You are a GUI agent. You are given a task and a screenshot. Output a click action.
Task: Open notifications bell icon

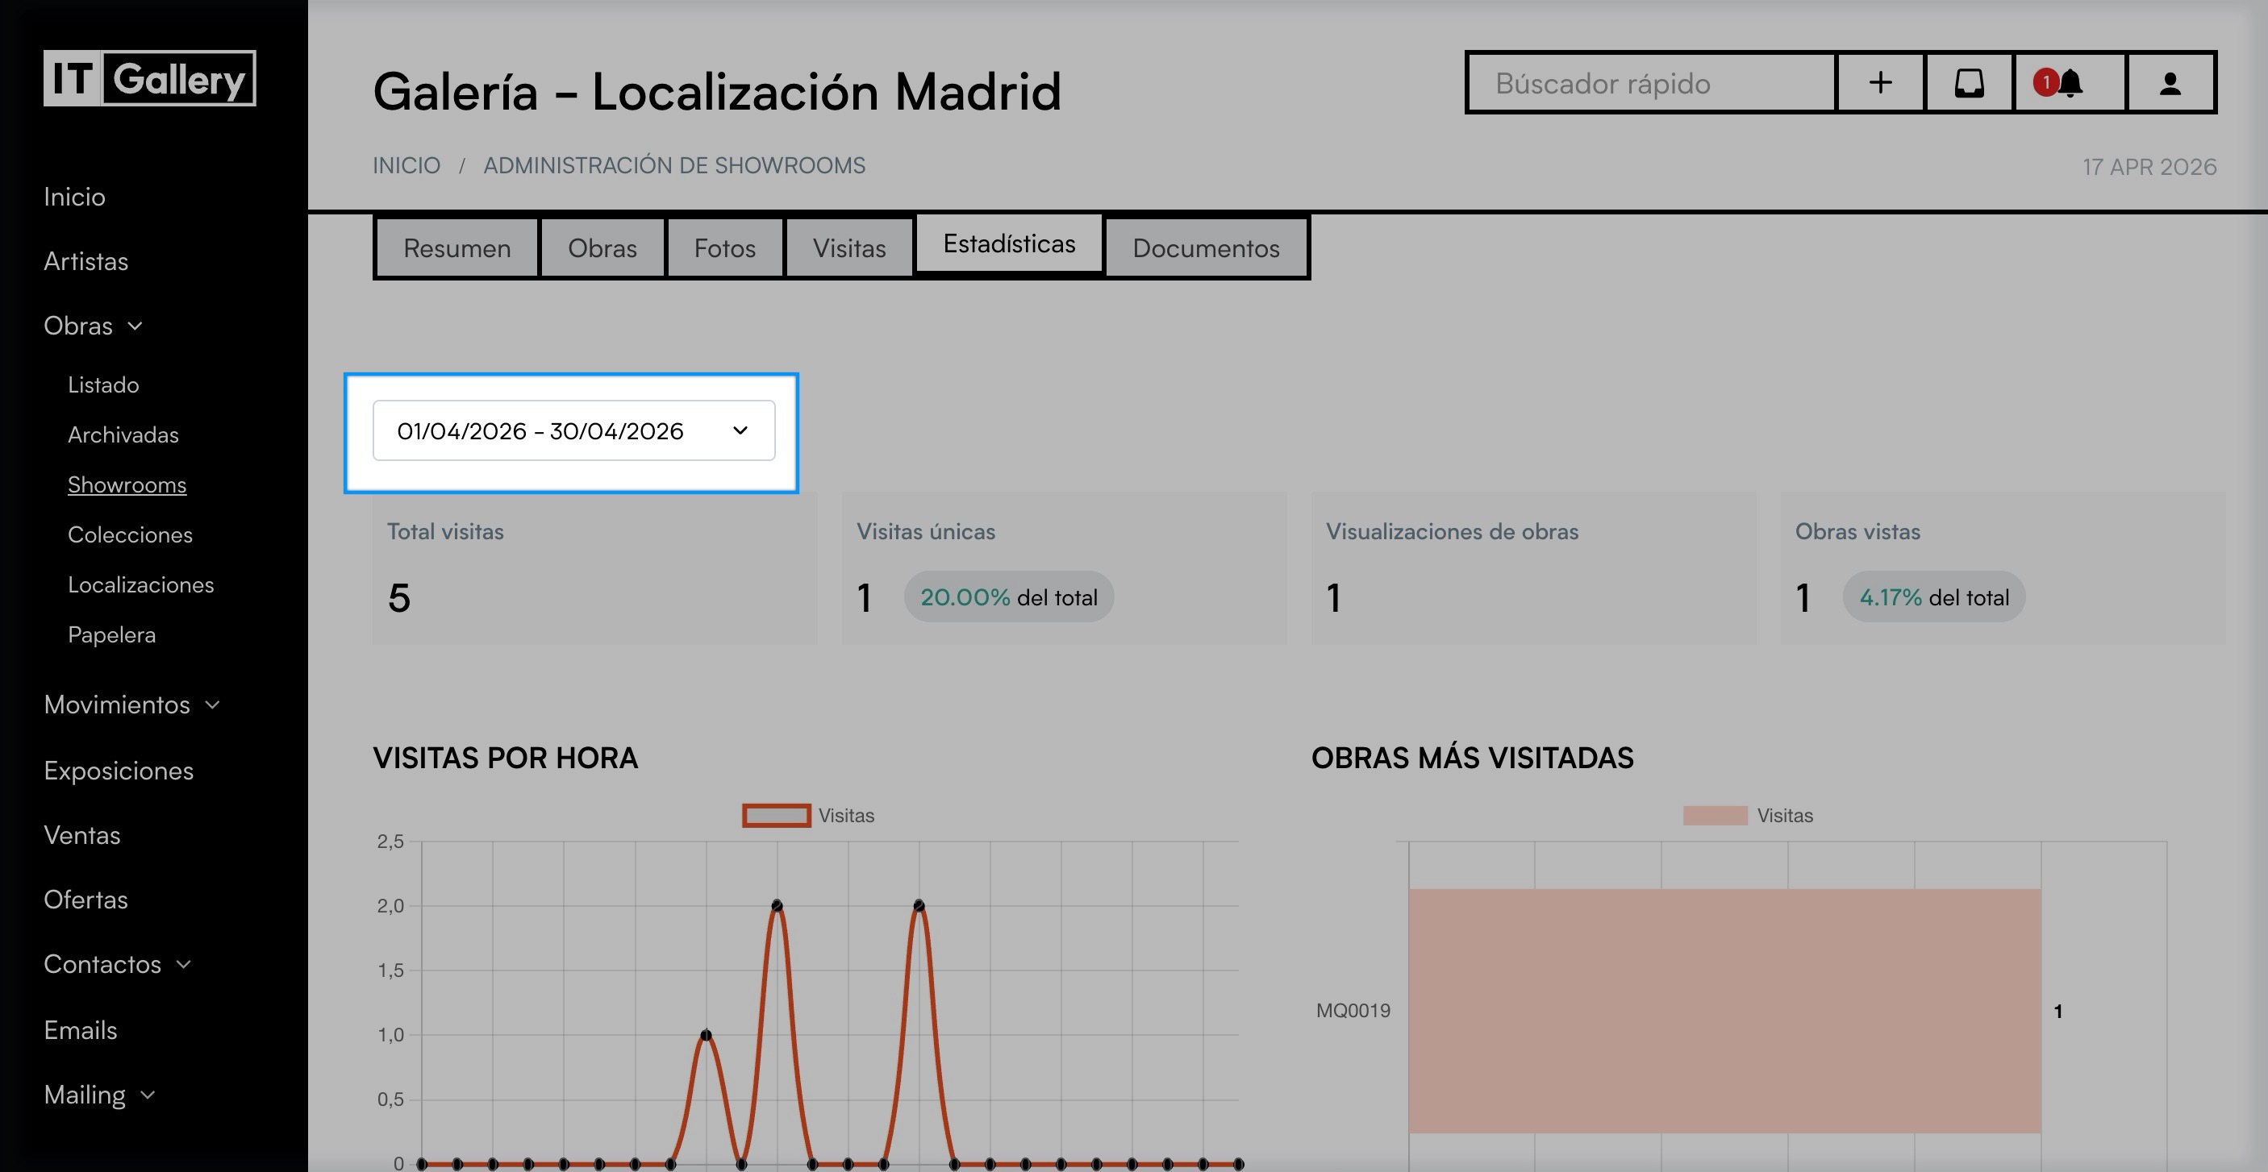(2068, 83)
